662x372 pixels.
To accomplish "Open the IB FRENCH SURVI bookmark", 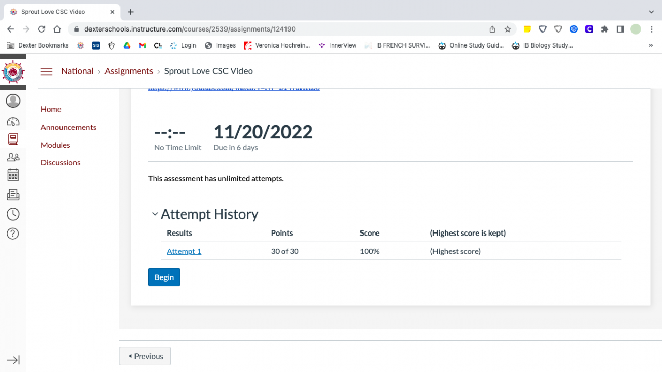I will [x=397, y=45].
